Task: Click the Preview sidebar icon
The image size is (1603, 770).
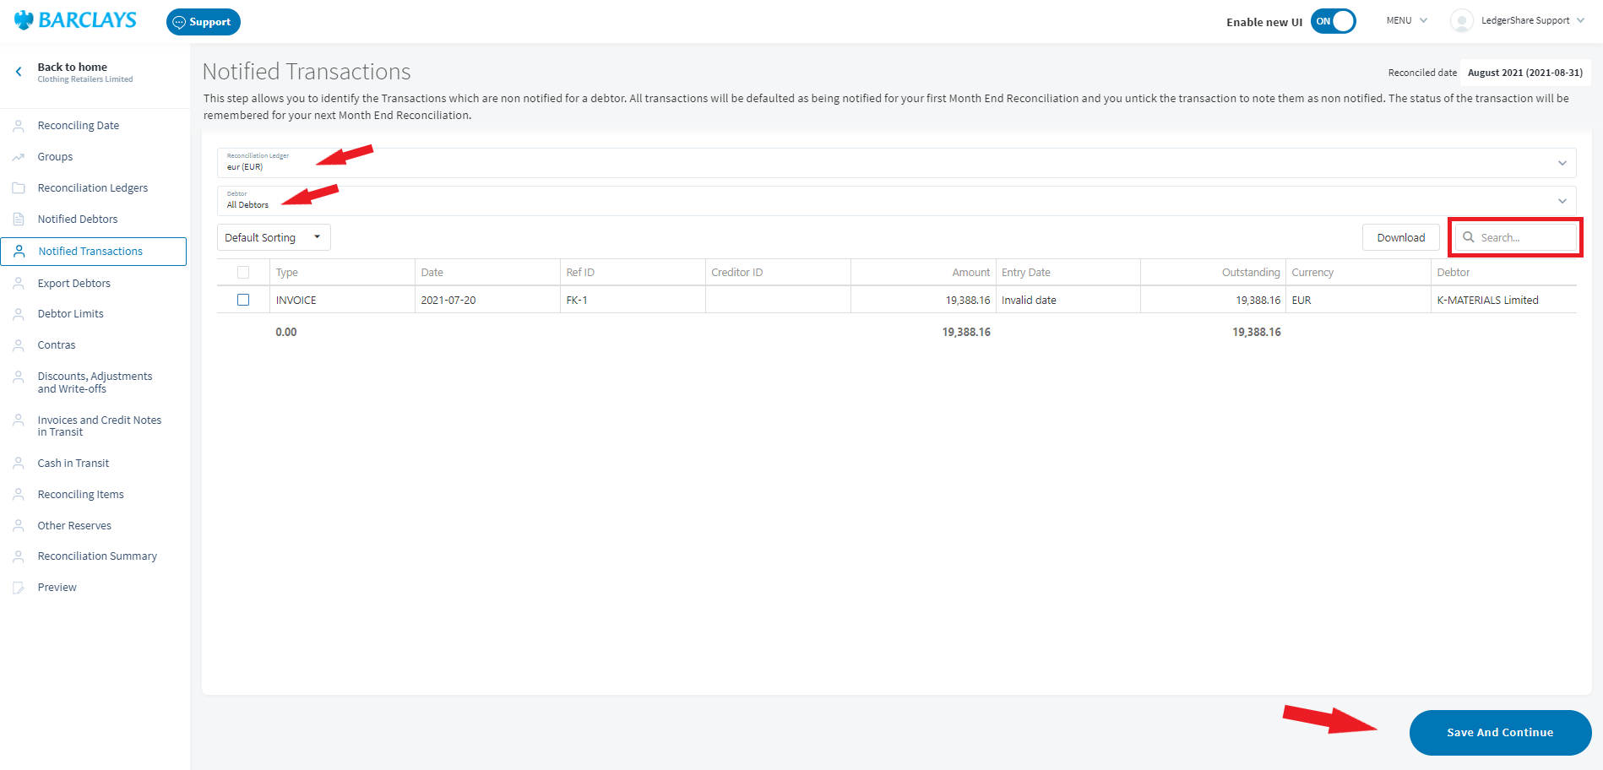Action: (x=19, y=587)
